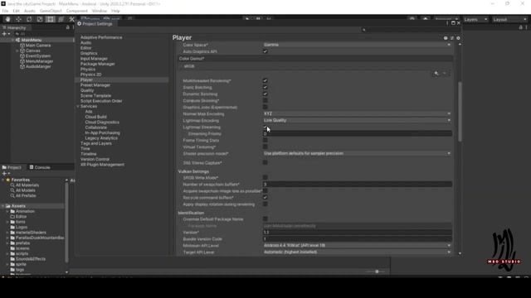Toggle Multithreaded Rendering checkbox

tap(265, 81)
